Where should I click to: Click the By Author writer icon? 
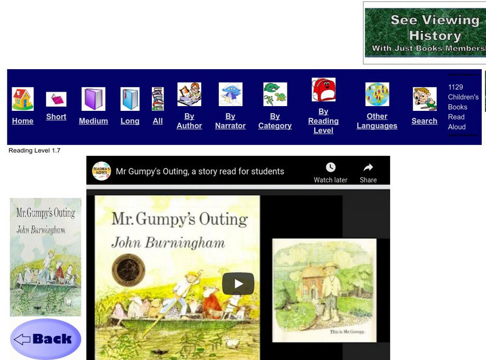190,95
